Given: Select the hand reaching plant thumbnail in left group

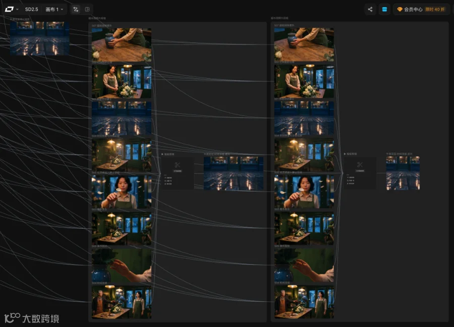Looking at the screenshot, I should click(x=122, y=265).
